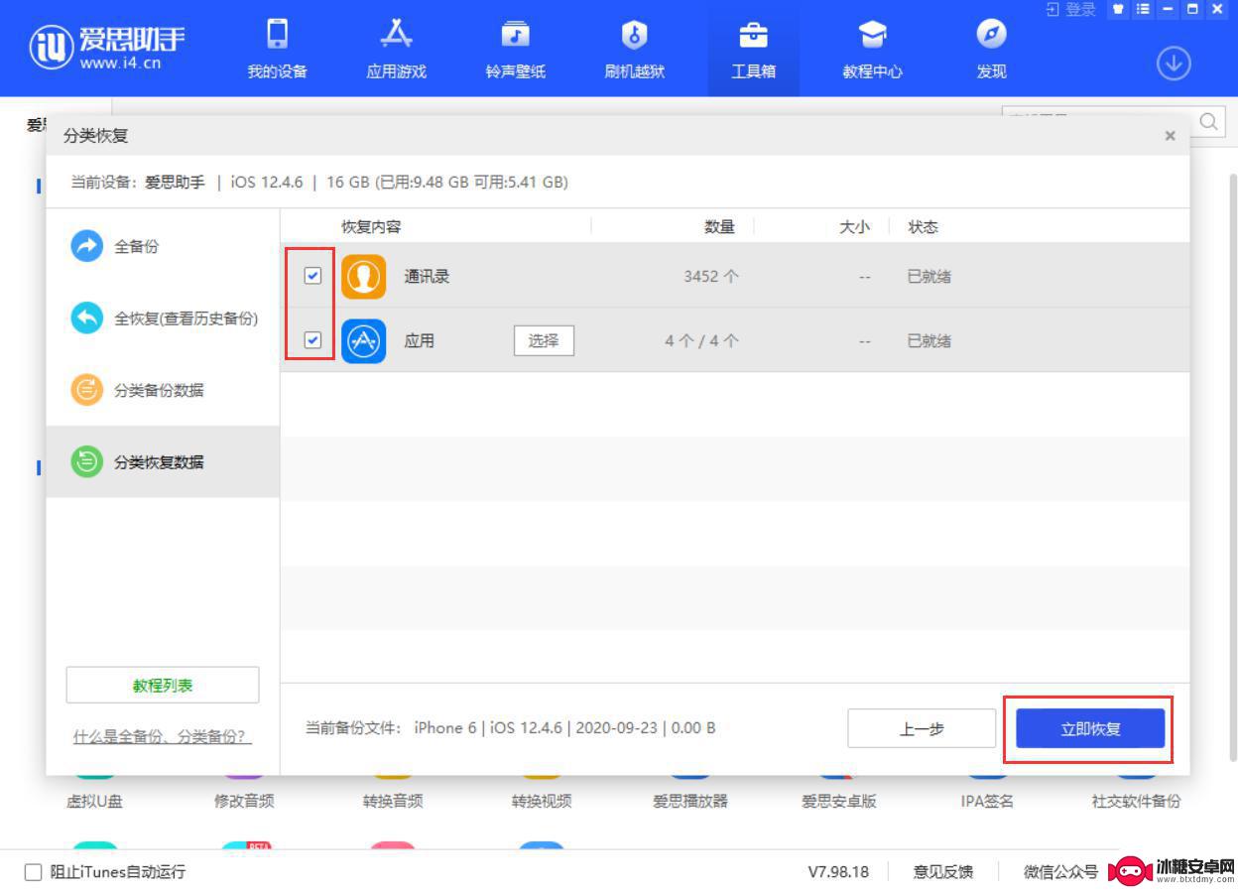Select 分类恢复数据 in the sidebar

[x=163, y=461]
